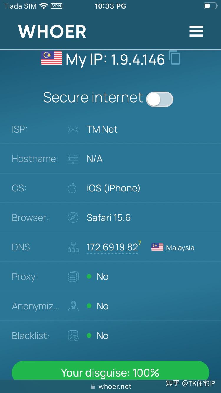Tap the Blacklist checklist icon
The height and width of the screenshot is (393, 221).
click(x=73, y=336)
